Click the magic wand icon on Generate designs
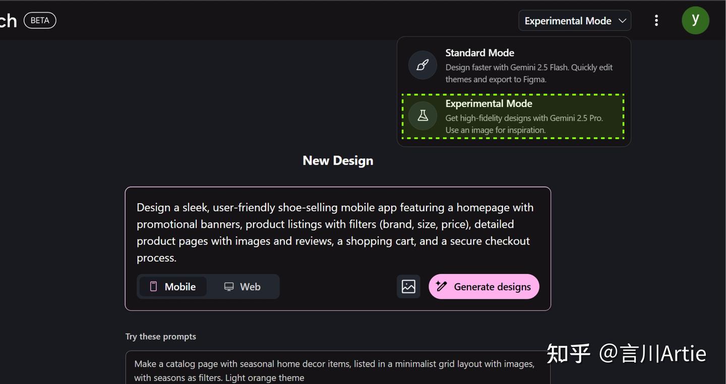This screenshot has height=384, width=726. point(442,286)
